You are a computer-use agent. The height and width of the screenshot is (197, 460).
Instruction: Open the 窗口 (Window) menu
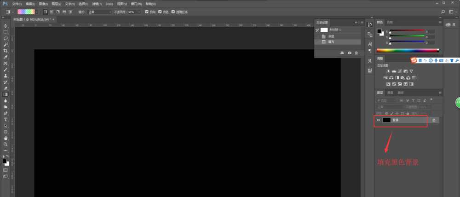point(137,4)
